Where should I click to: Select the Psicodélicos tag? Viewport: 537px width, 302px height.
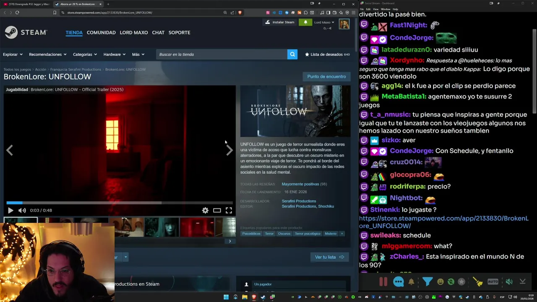251,234
